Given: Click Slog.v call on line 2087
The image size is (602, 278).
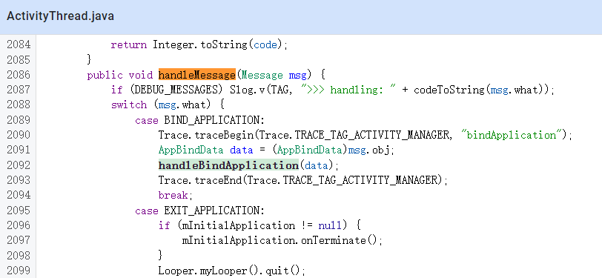Looking at the screenshot, I should click(248, 90).
